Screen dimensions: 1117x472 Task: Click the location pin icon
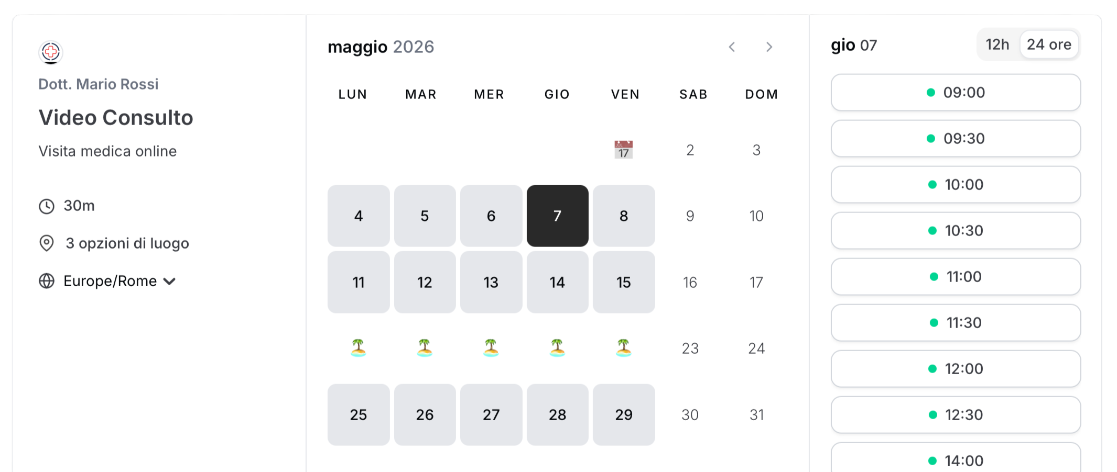(47, 243)
